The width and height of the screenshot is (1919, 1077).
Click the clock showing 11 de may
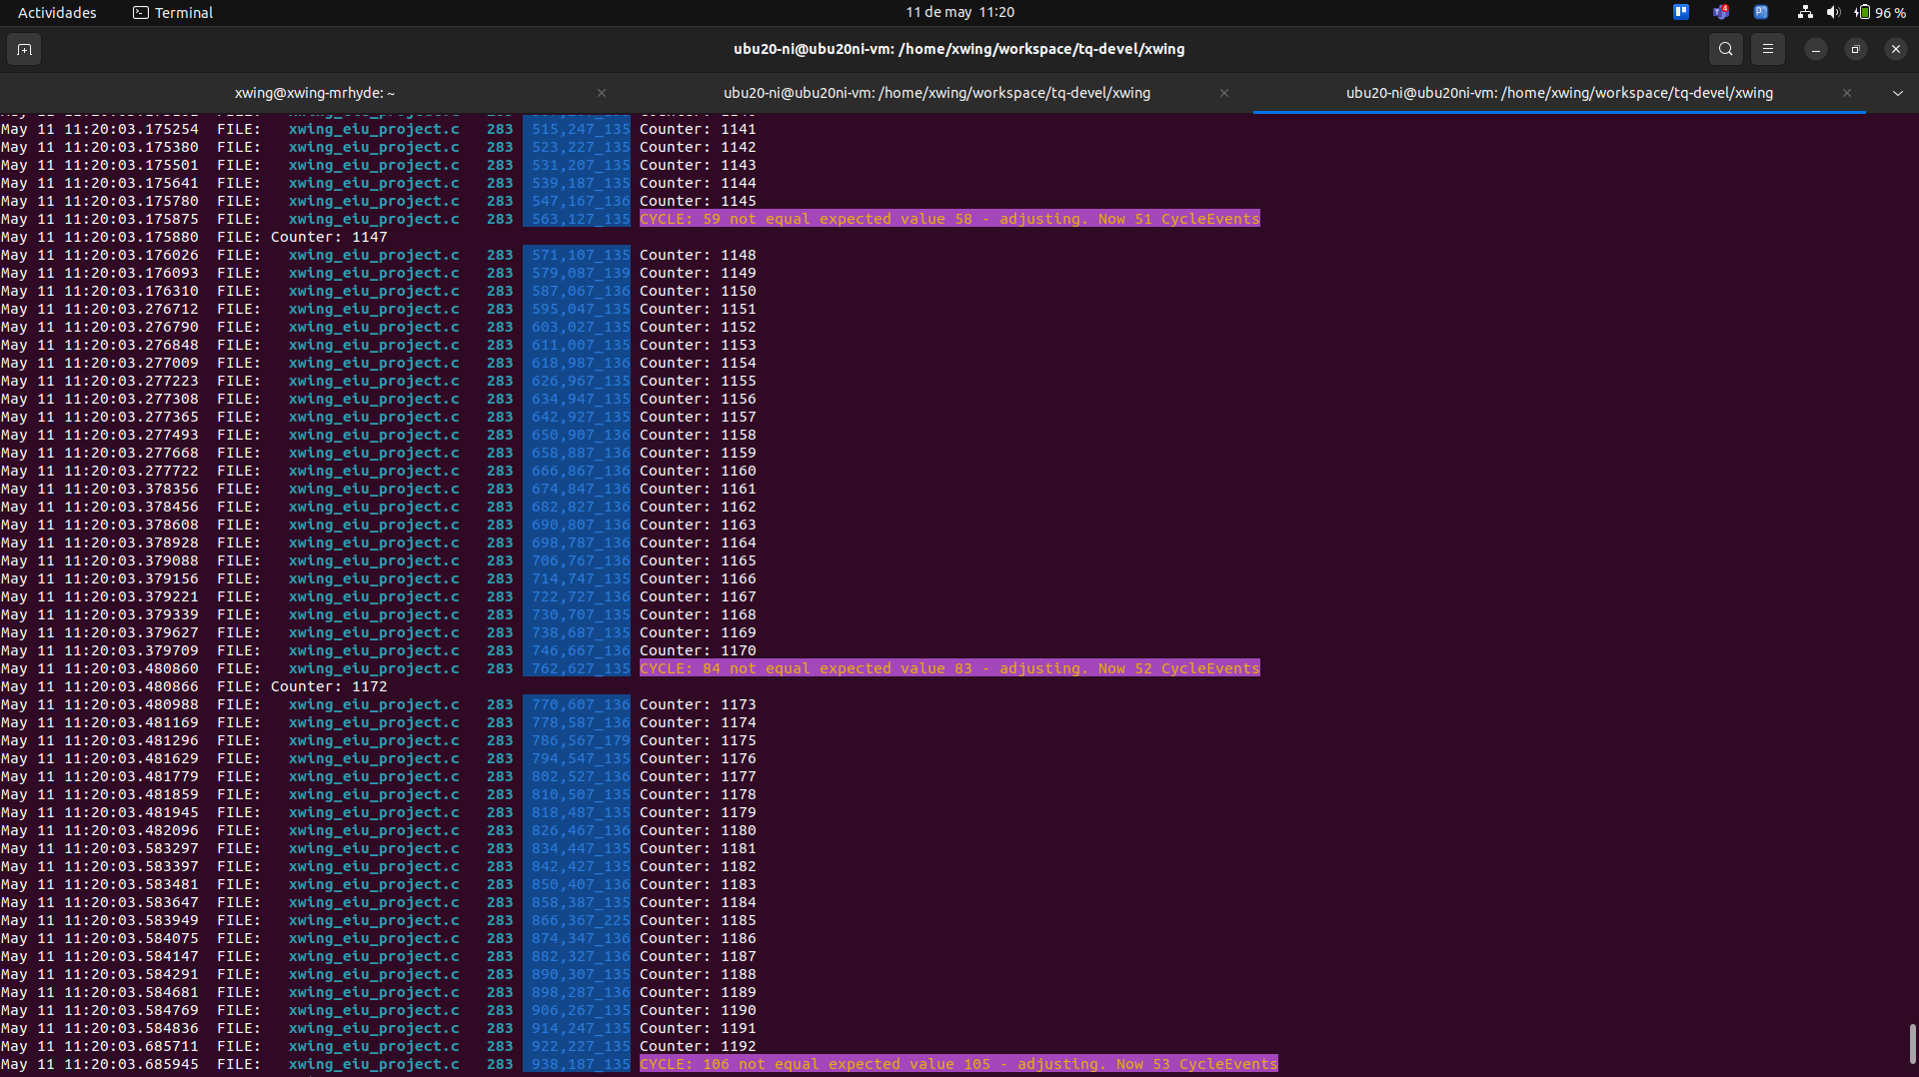[x=959, y=12]
